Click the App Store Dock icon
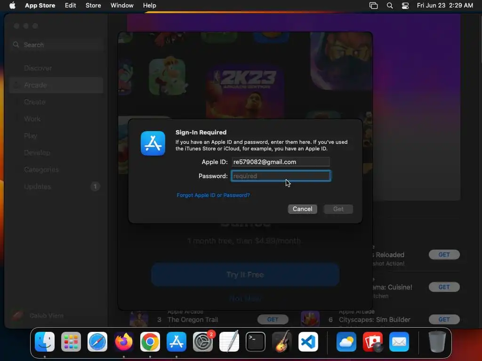482x361 pixels. pos(177,342)
